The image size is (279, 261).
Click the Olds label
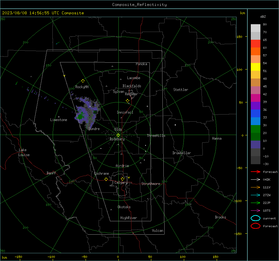click(x=118, y=129)
